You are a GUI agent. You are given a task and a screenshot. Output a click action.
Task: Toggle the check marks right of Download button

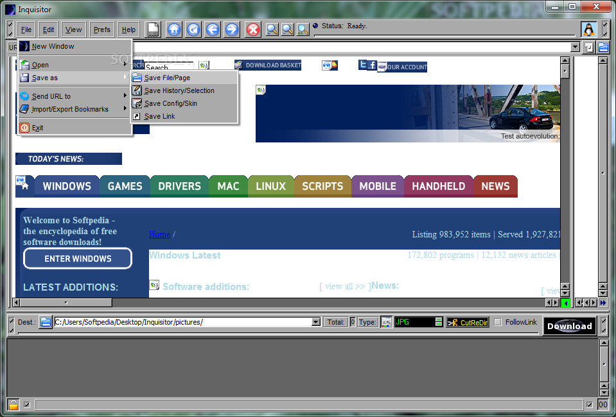click(604, 325)
